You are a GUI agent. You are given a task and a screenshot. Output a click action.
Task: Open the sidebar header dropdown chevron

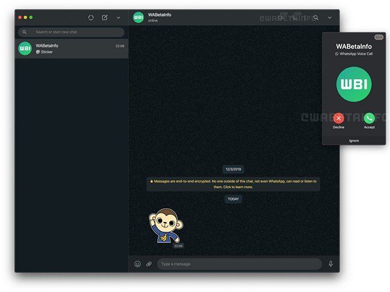pos(118,17)
